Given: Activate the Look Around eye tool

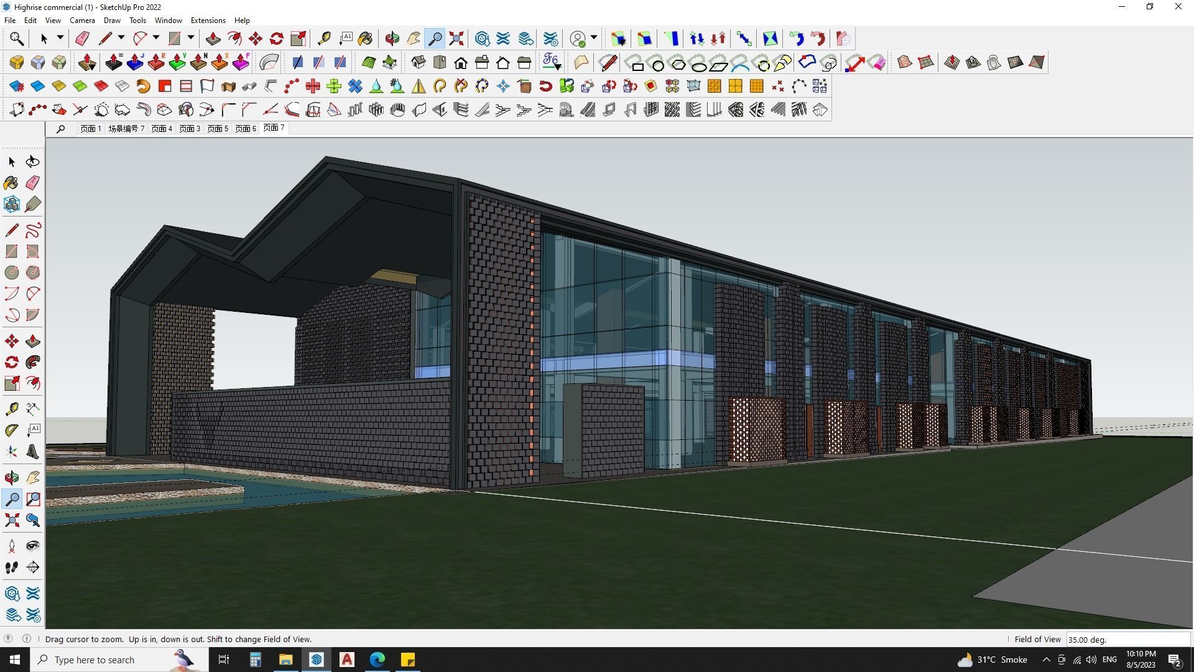Looking at the screenshot, I should coord(33,546).
